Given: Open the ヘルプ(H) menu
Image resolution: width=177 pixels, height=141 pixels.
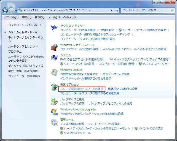Looking at the screenshot, I should click(x=69, y=17).
